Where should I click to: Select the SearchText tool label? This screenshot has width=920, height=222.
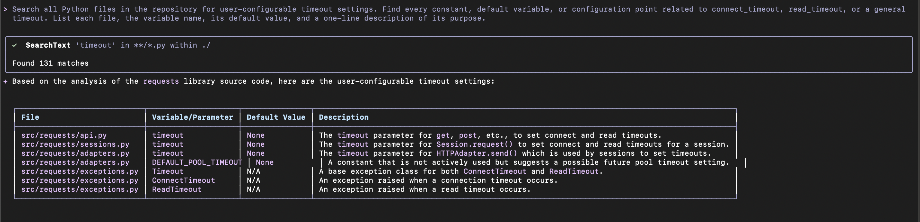(48, 45)
